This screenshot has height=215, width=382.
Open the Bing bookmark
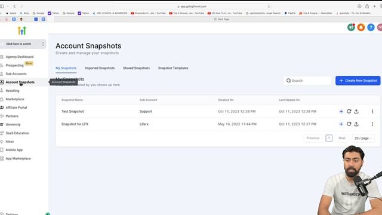point(24,13)
